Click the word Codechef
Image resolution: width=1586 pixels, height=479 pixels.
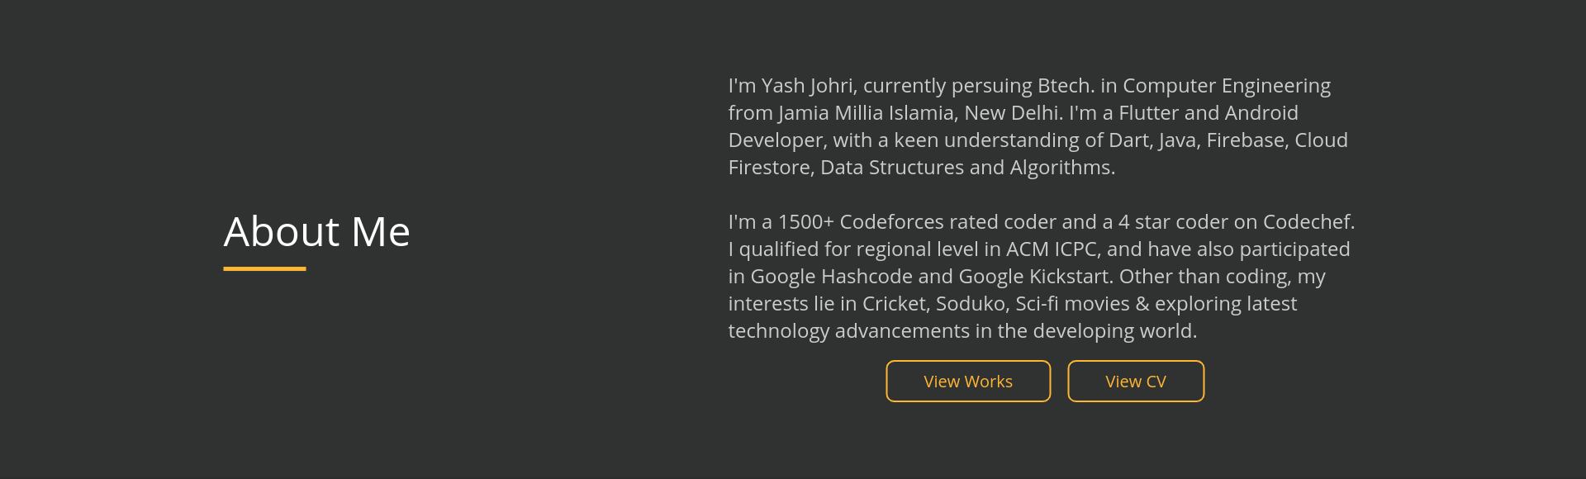pos(1307,222)
